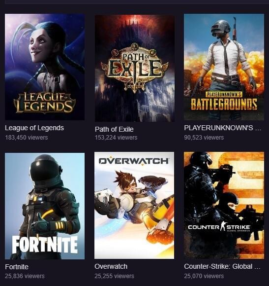Click the 153,224 viewers label
This screenshot has height=286, width=269.
116,138
